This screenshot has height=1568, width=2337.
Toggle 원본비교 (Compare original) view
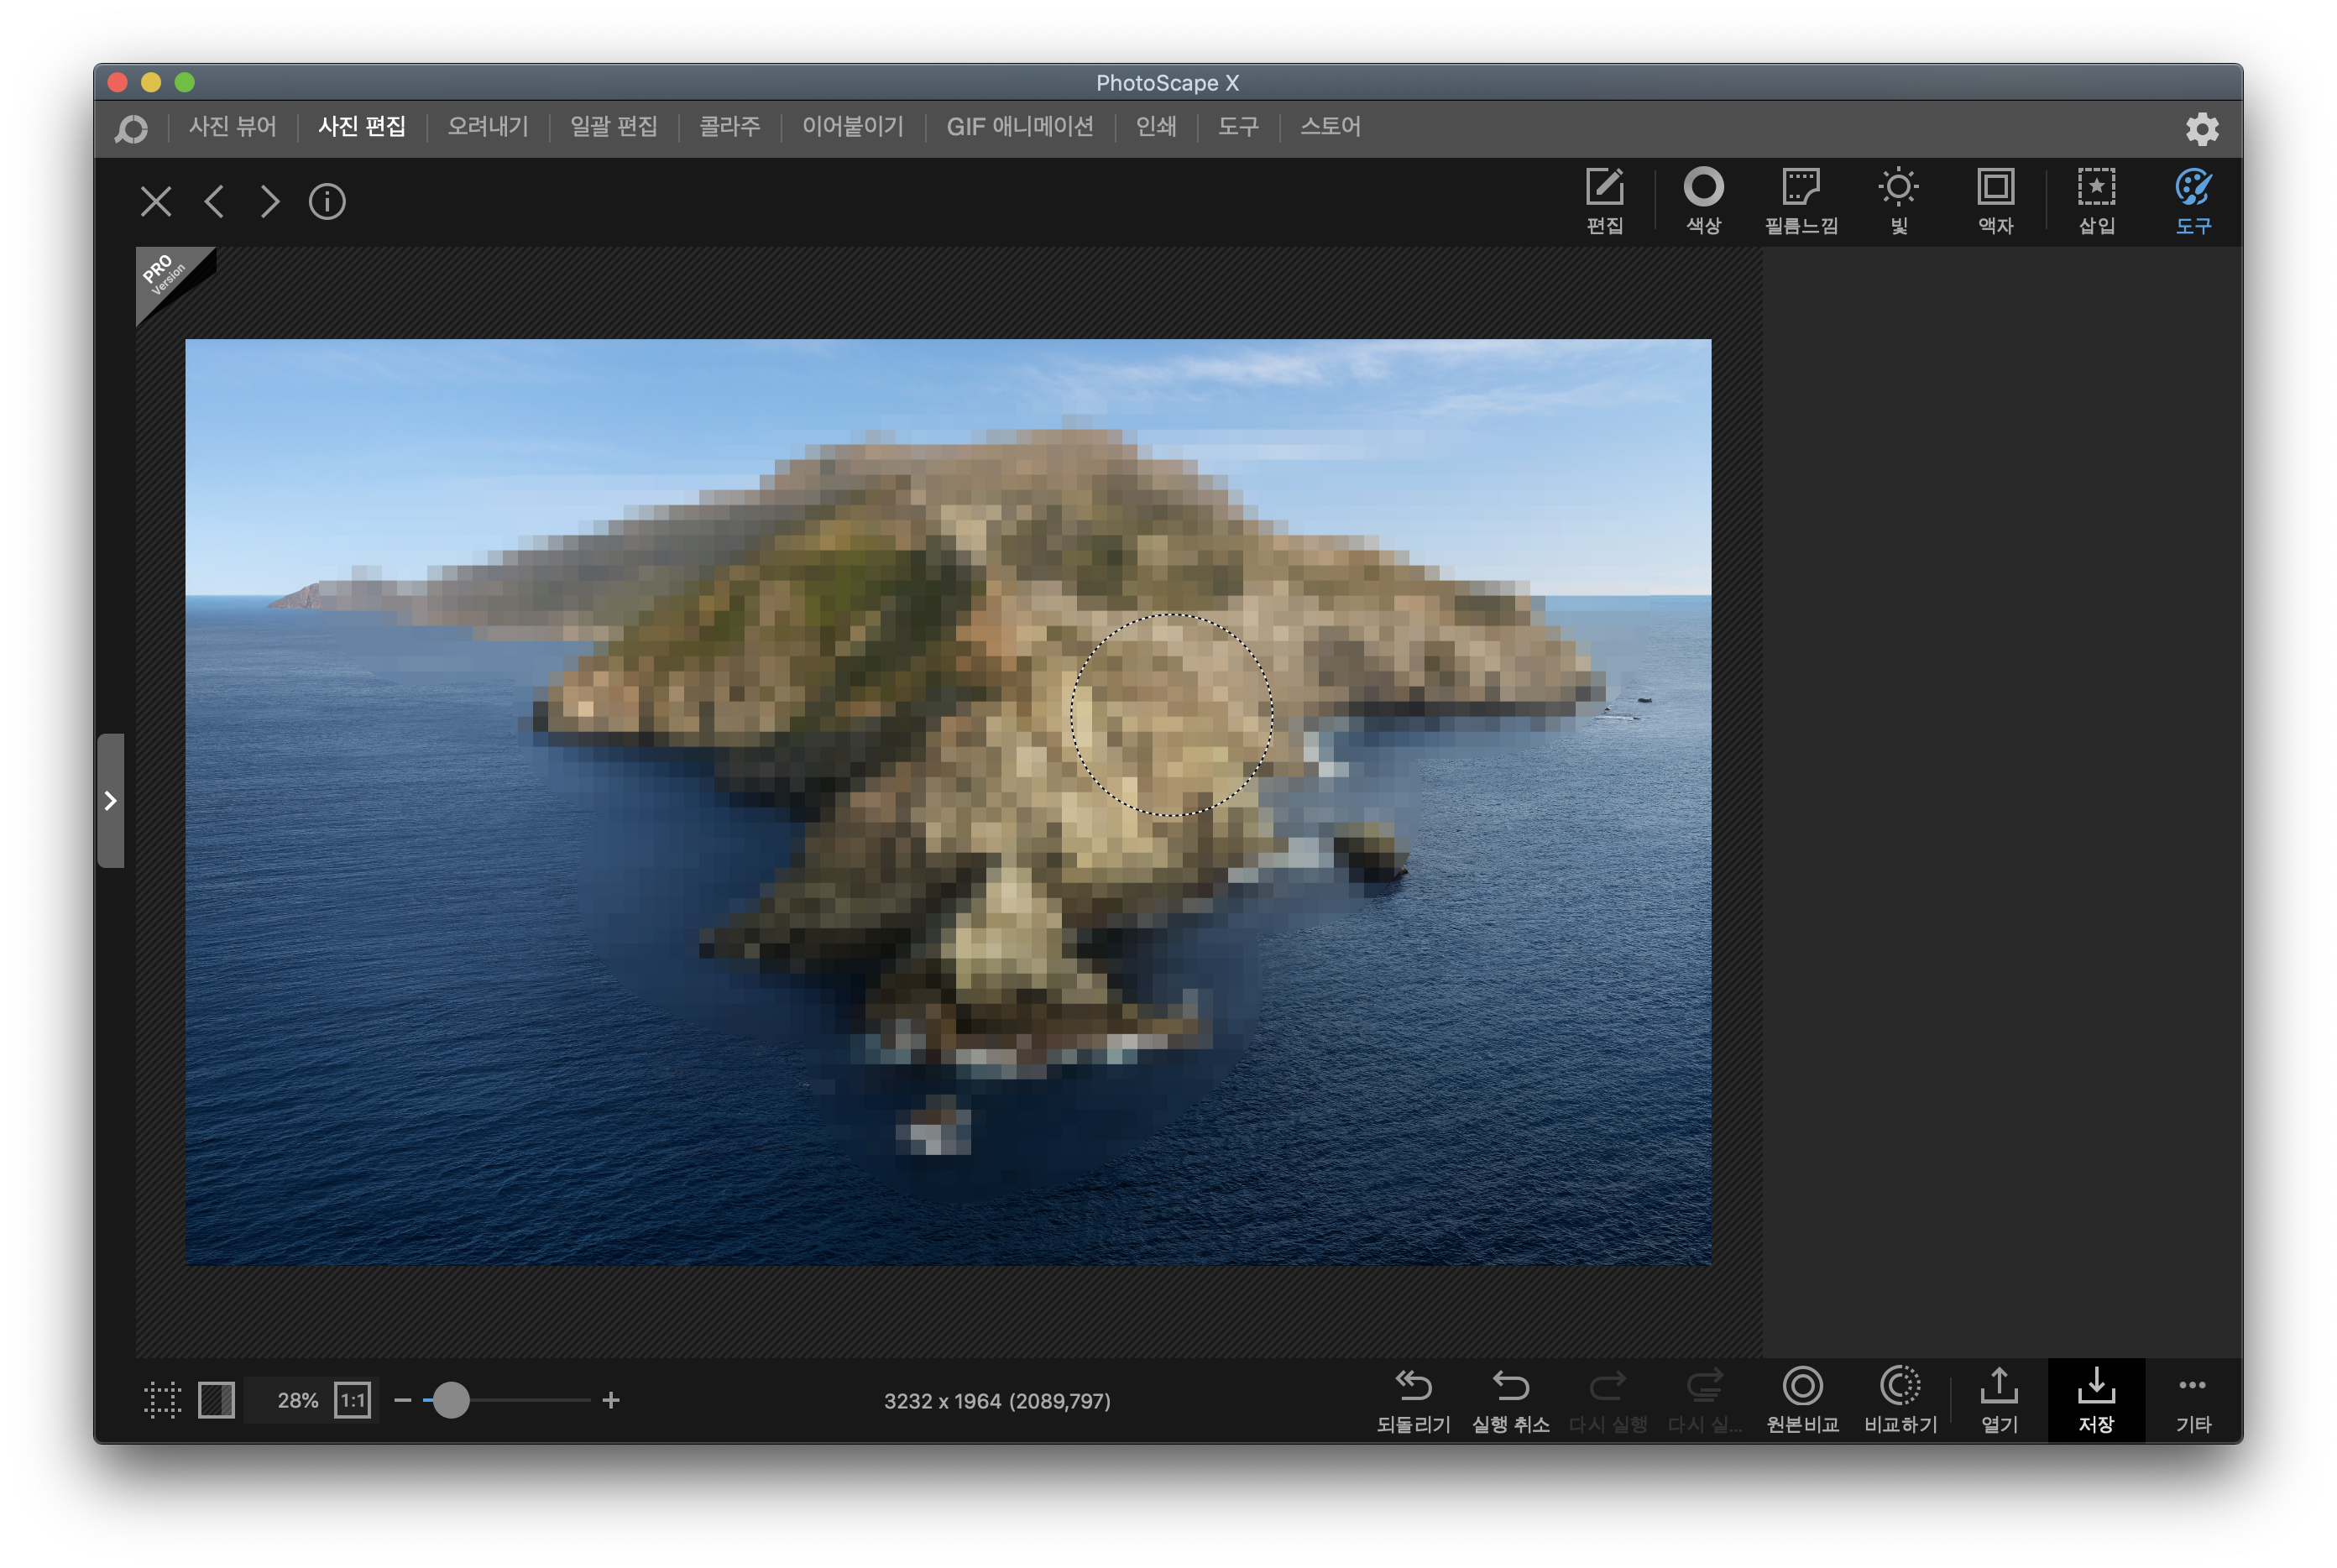click(x=1802, y=1387)
